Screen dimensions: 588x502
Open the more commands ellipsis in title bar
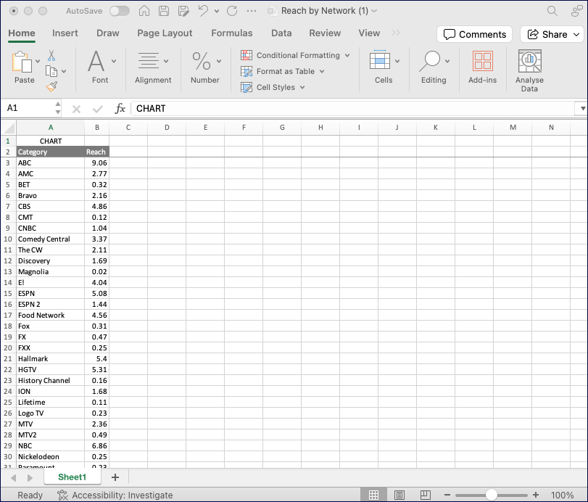pyautogui.click(x=252, y=11)
